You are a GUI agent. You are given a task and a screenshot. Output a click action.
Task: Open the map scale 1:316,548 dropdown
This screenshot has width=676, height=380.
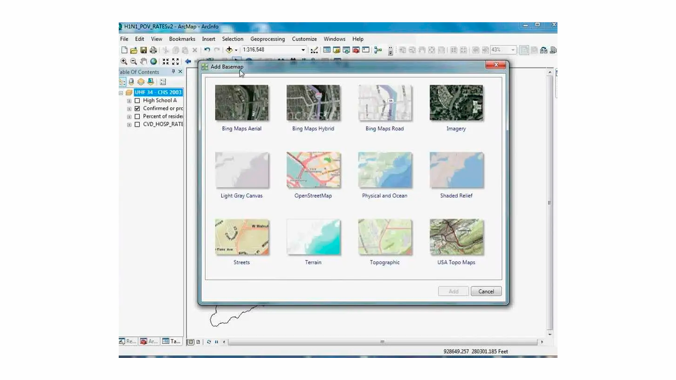(303, 50)
